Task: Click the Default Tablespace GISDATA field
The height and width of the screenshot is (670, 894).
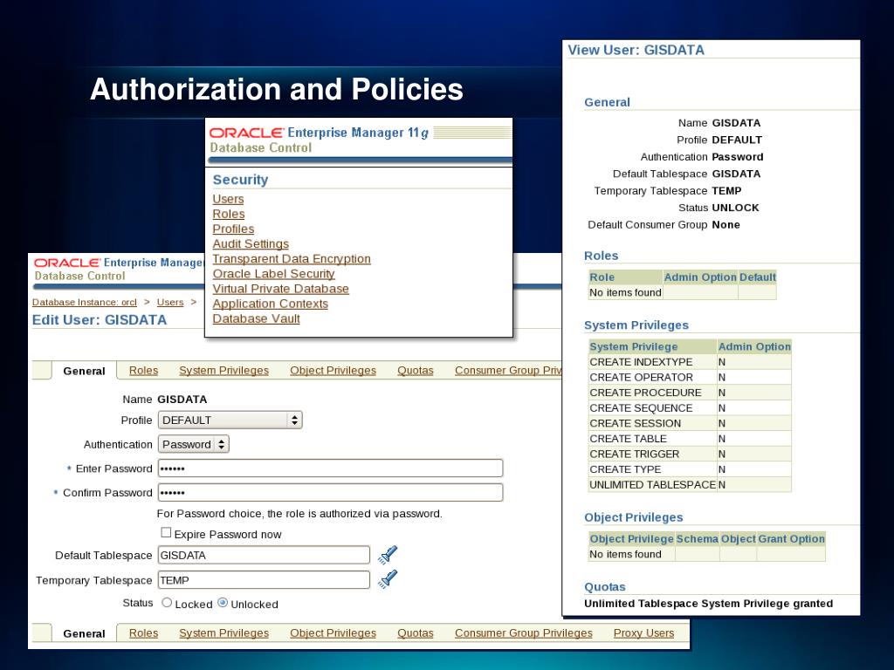Action: (x=264, y=555)
